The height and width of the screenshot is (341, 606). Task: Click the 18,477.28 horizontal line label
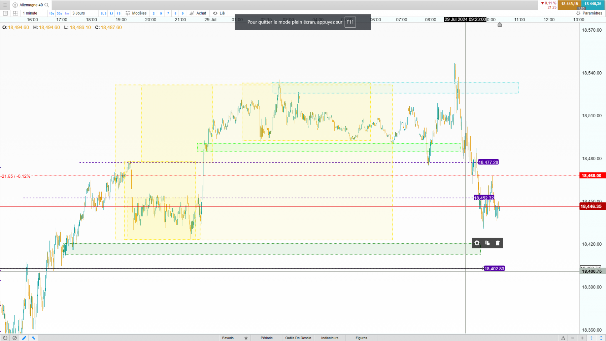488,162
